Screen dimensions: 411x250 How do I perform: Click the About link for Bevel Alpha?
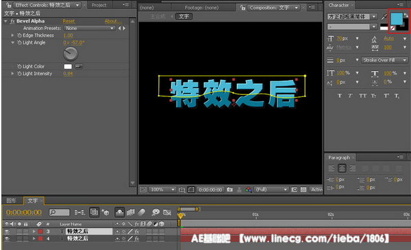tap(113, 21)
